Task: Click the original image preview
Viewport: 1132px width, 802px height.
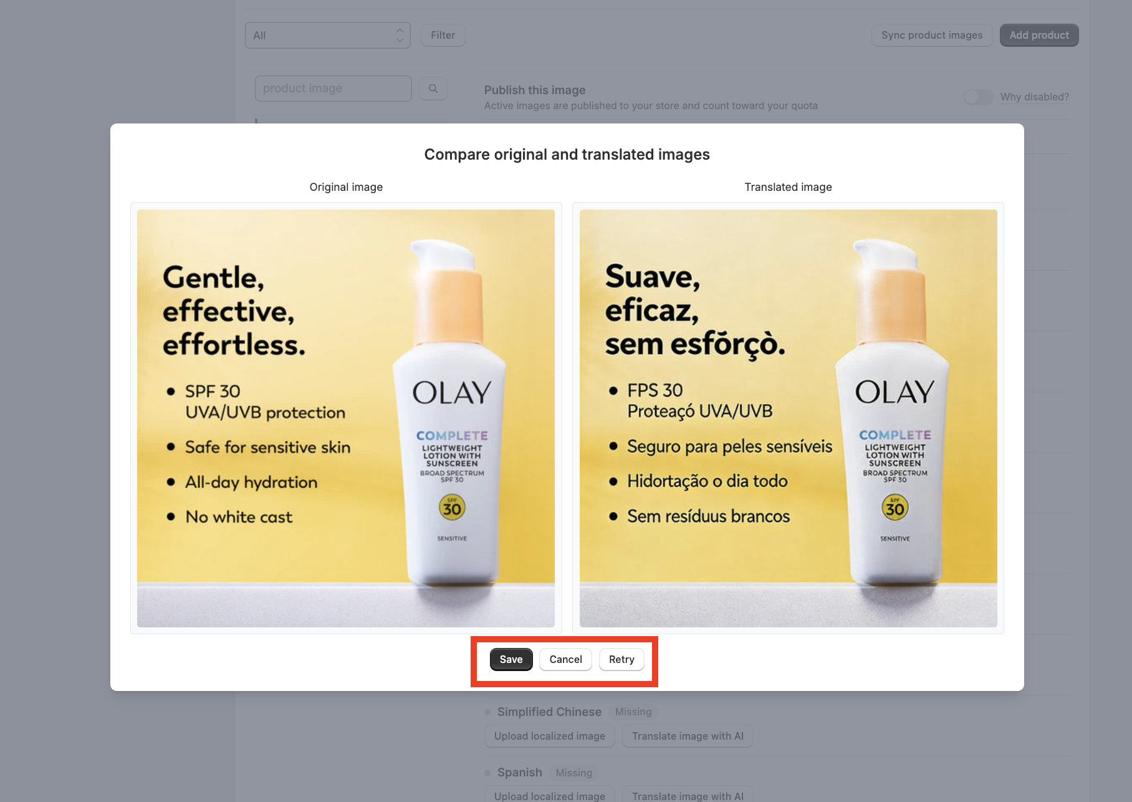Action: 346,418
